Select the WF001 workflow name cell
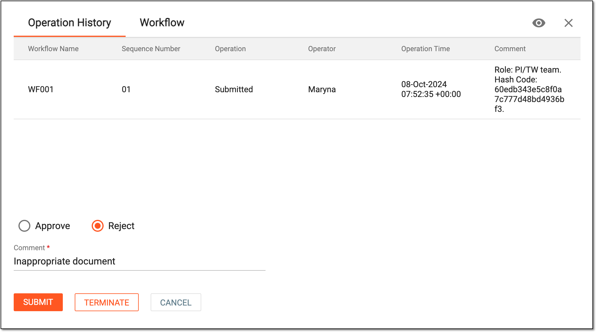 coord(41,89)
